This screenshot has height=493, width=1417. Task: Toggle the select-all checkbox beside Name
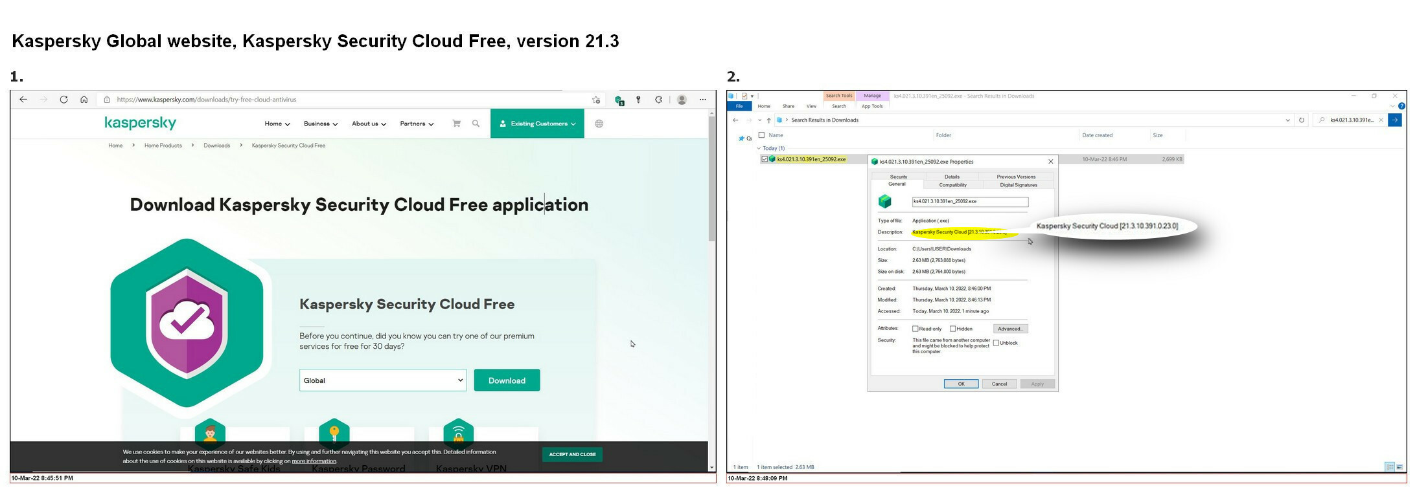(762, 135)
